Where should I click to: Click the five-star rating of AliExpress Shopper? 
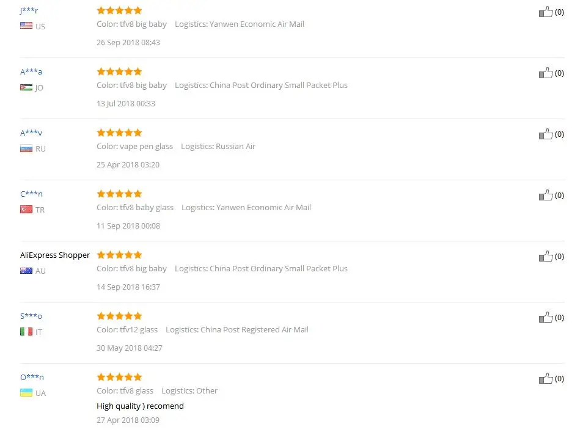119,255
